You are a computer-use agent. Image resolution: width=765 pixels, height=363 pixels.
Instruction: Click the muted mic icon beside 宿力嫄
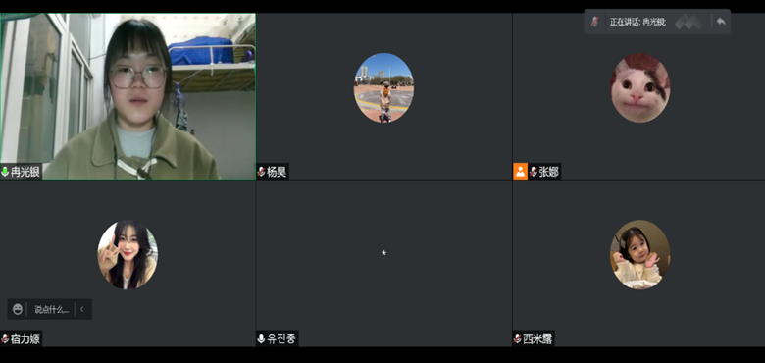click(5, 338)
